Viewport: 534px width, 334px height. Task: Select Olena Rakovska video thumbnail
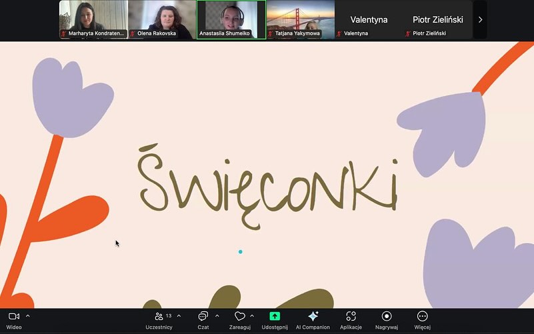162,19
